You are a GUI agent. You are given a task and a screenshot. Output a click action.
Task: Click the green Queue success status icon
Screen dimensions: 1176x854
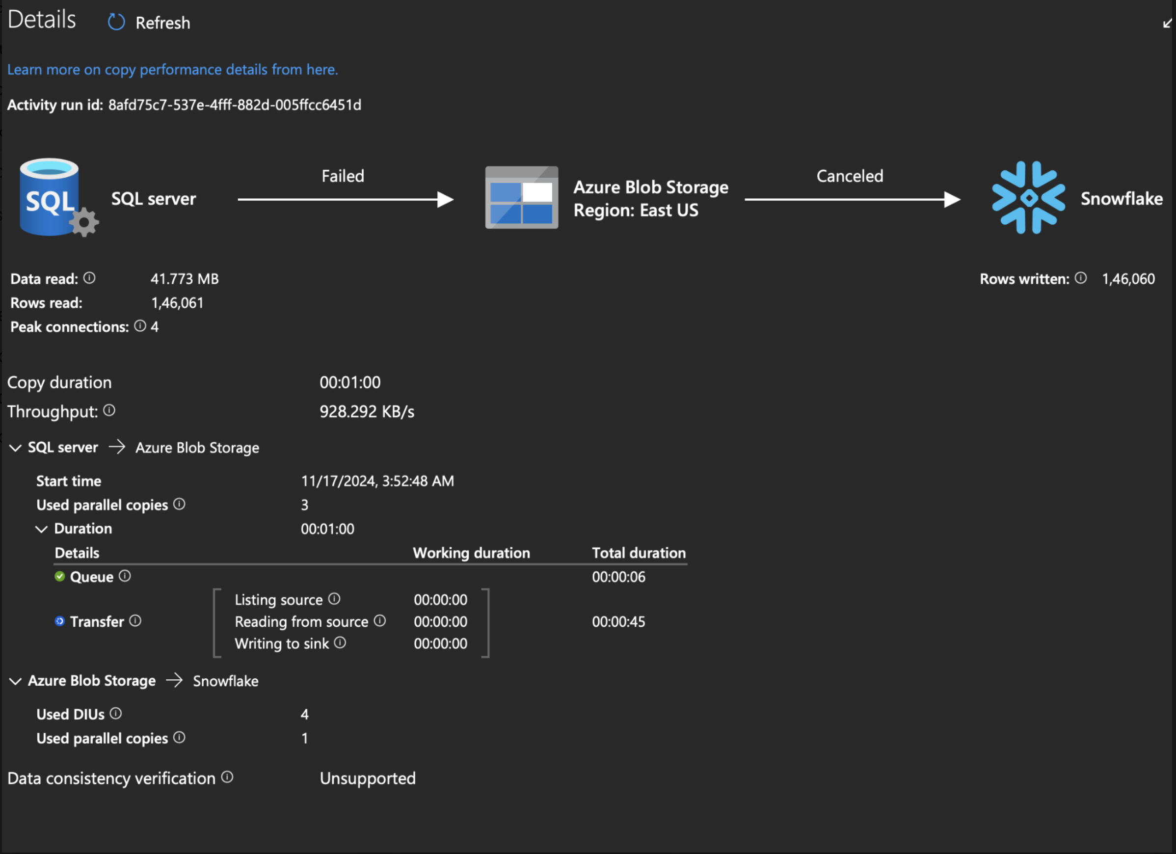click(x=59, y=576)
